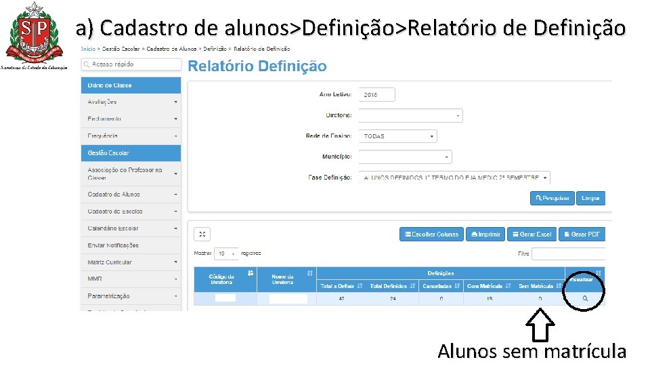
Task: Click the magnifier icon under the Visualizar column
Action: coord(585,298)
